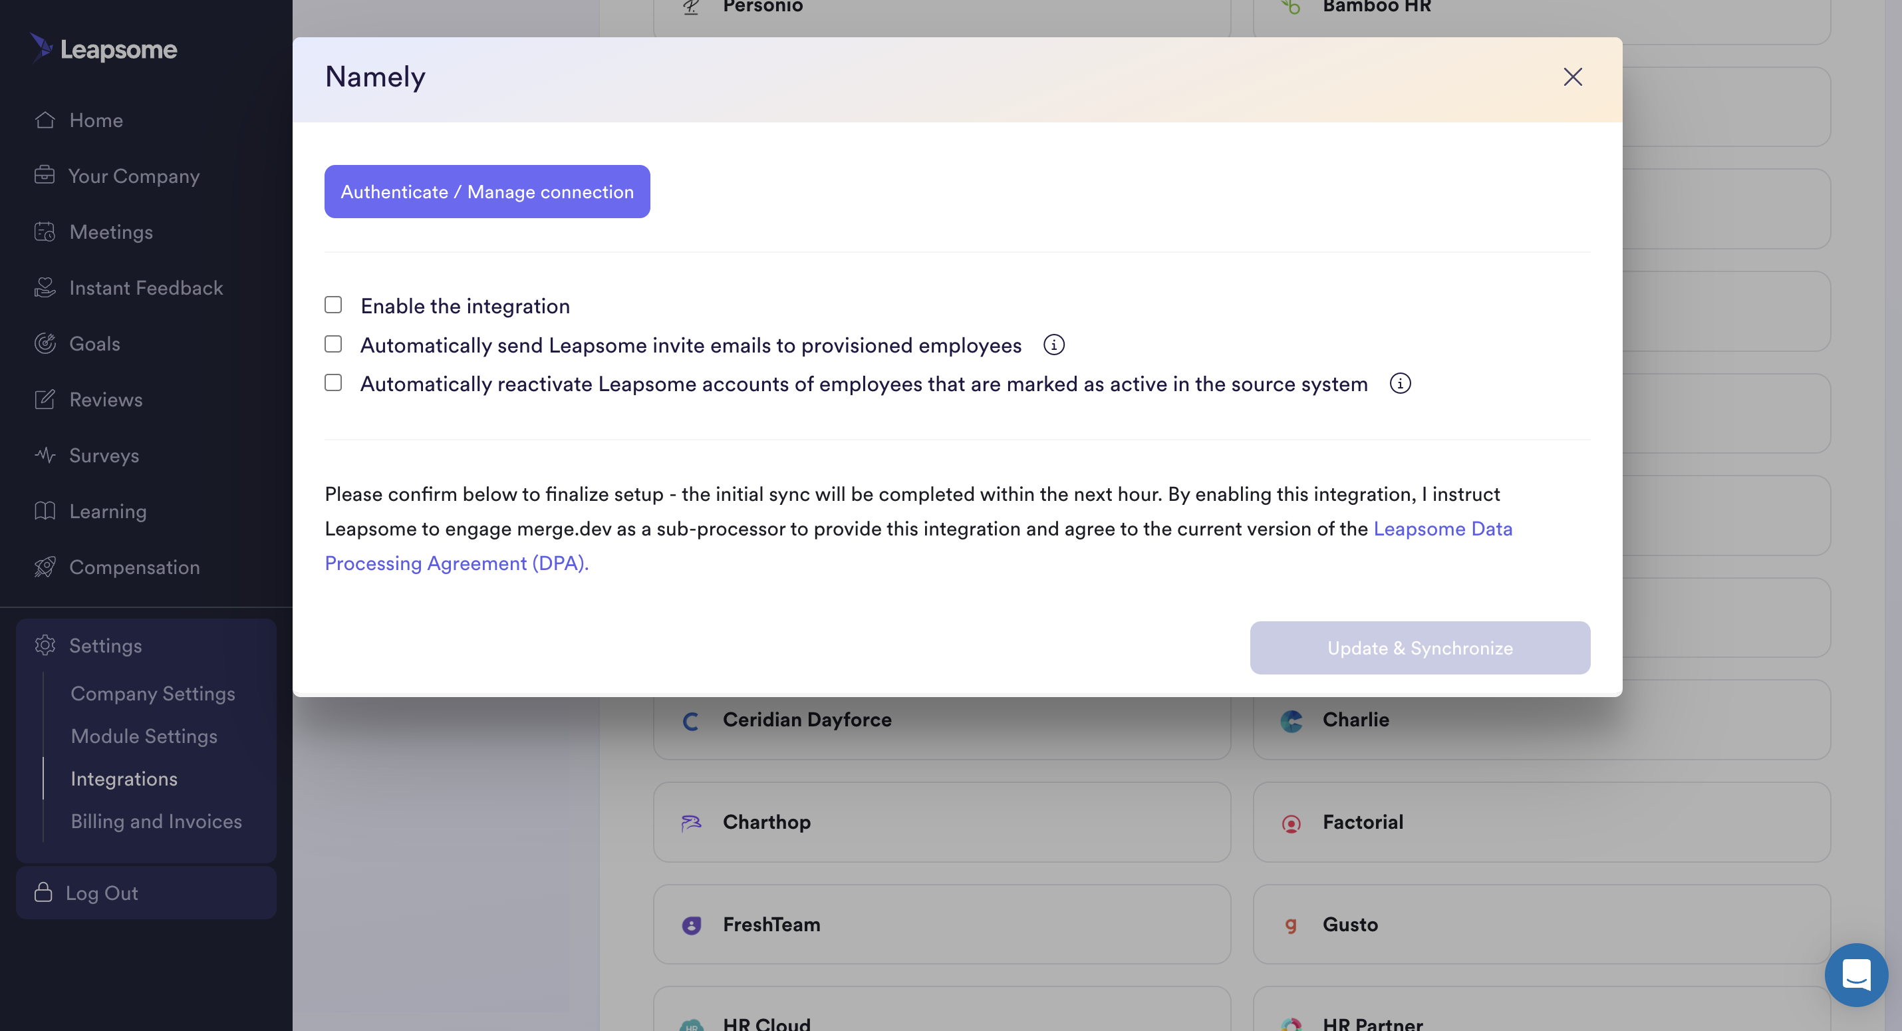The width and height of the screenshot is (1902, 1031).
Task: Click the Meetings calendar icon
Action: coord(45,232)
